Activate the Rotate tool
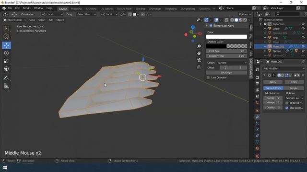This screenshot has width=307, height=172. [6, 53]
